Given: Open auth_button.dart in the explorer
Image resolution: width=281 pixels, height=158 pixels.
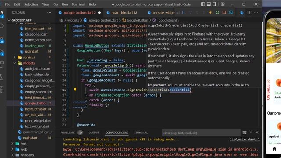Looking at the screenshot, I should tap(38, 69).
